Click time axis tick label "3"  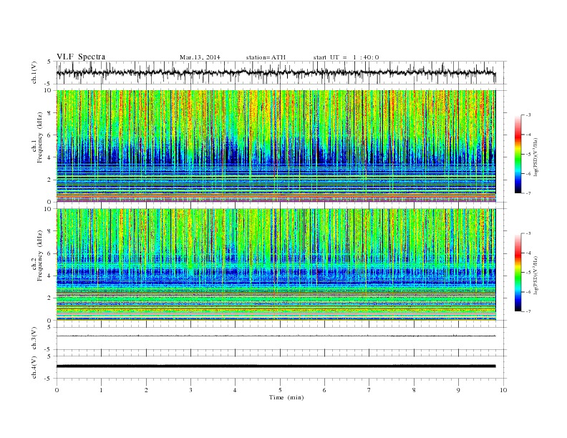tap(190, 390)
